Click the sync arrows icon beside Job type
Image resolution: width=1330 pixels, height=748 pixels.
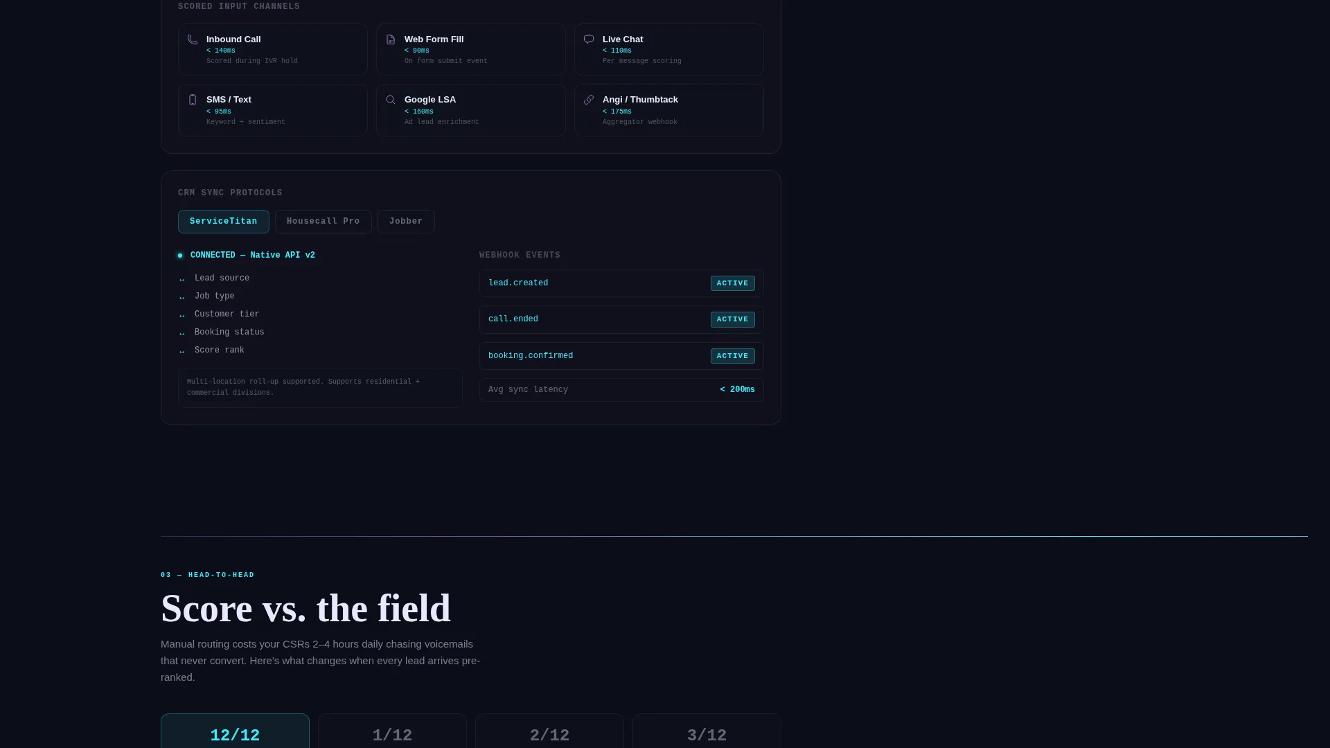[x=182, y=297]
